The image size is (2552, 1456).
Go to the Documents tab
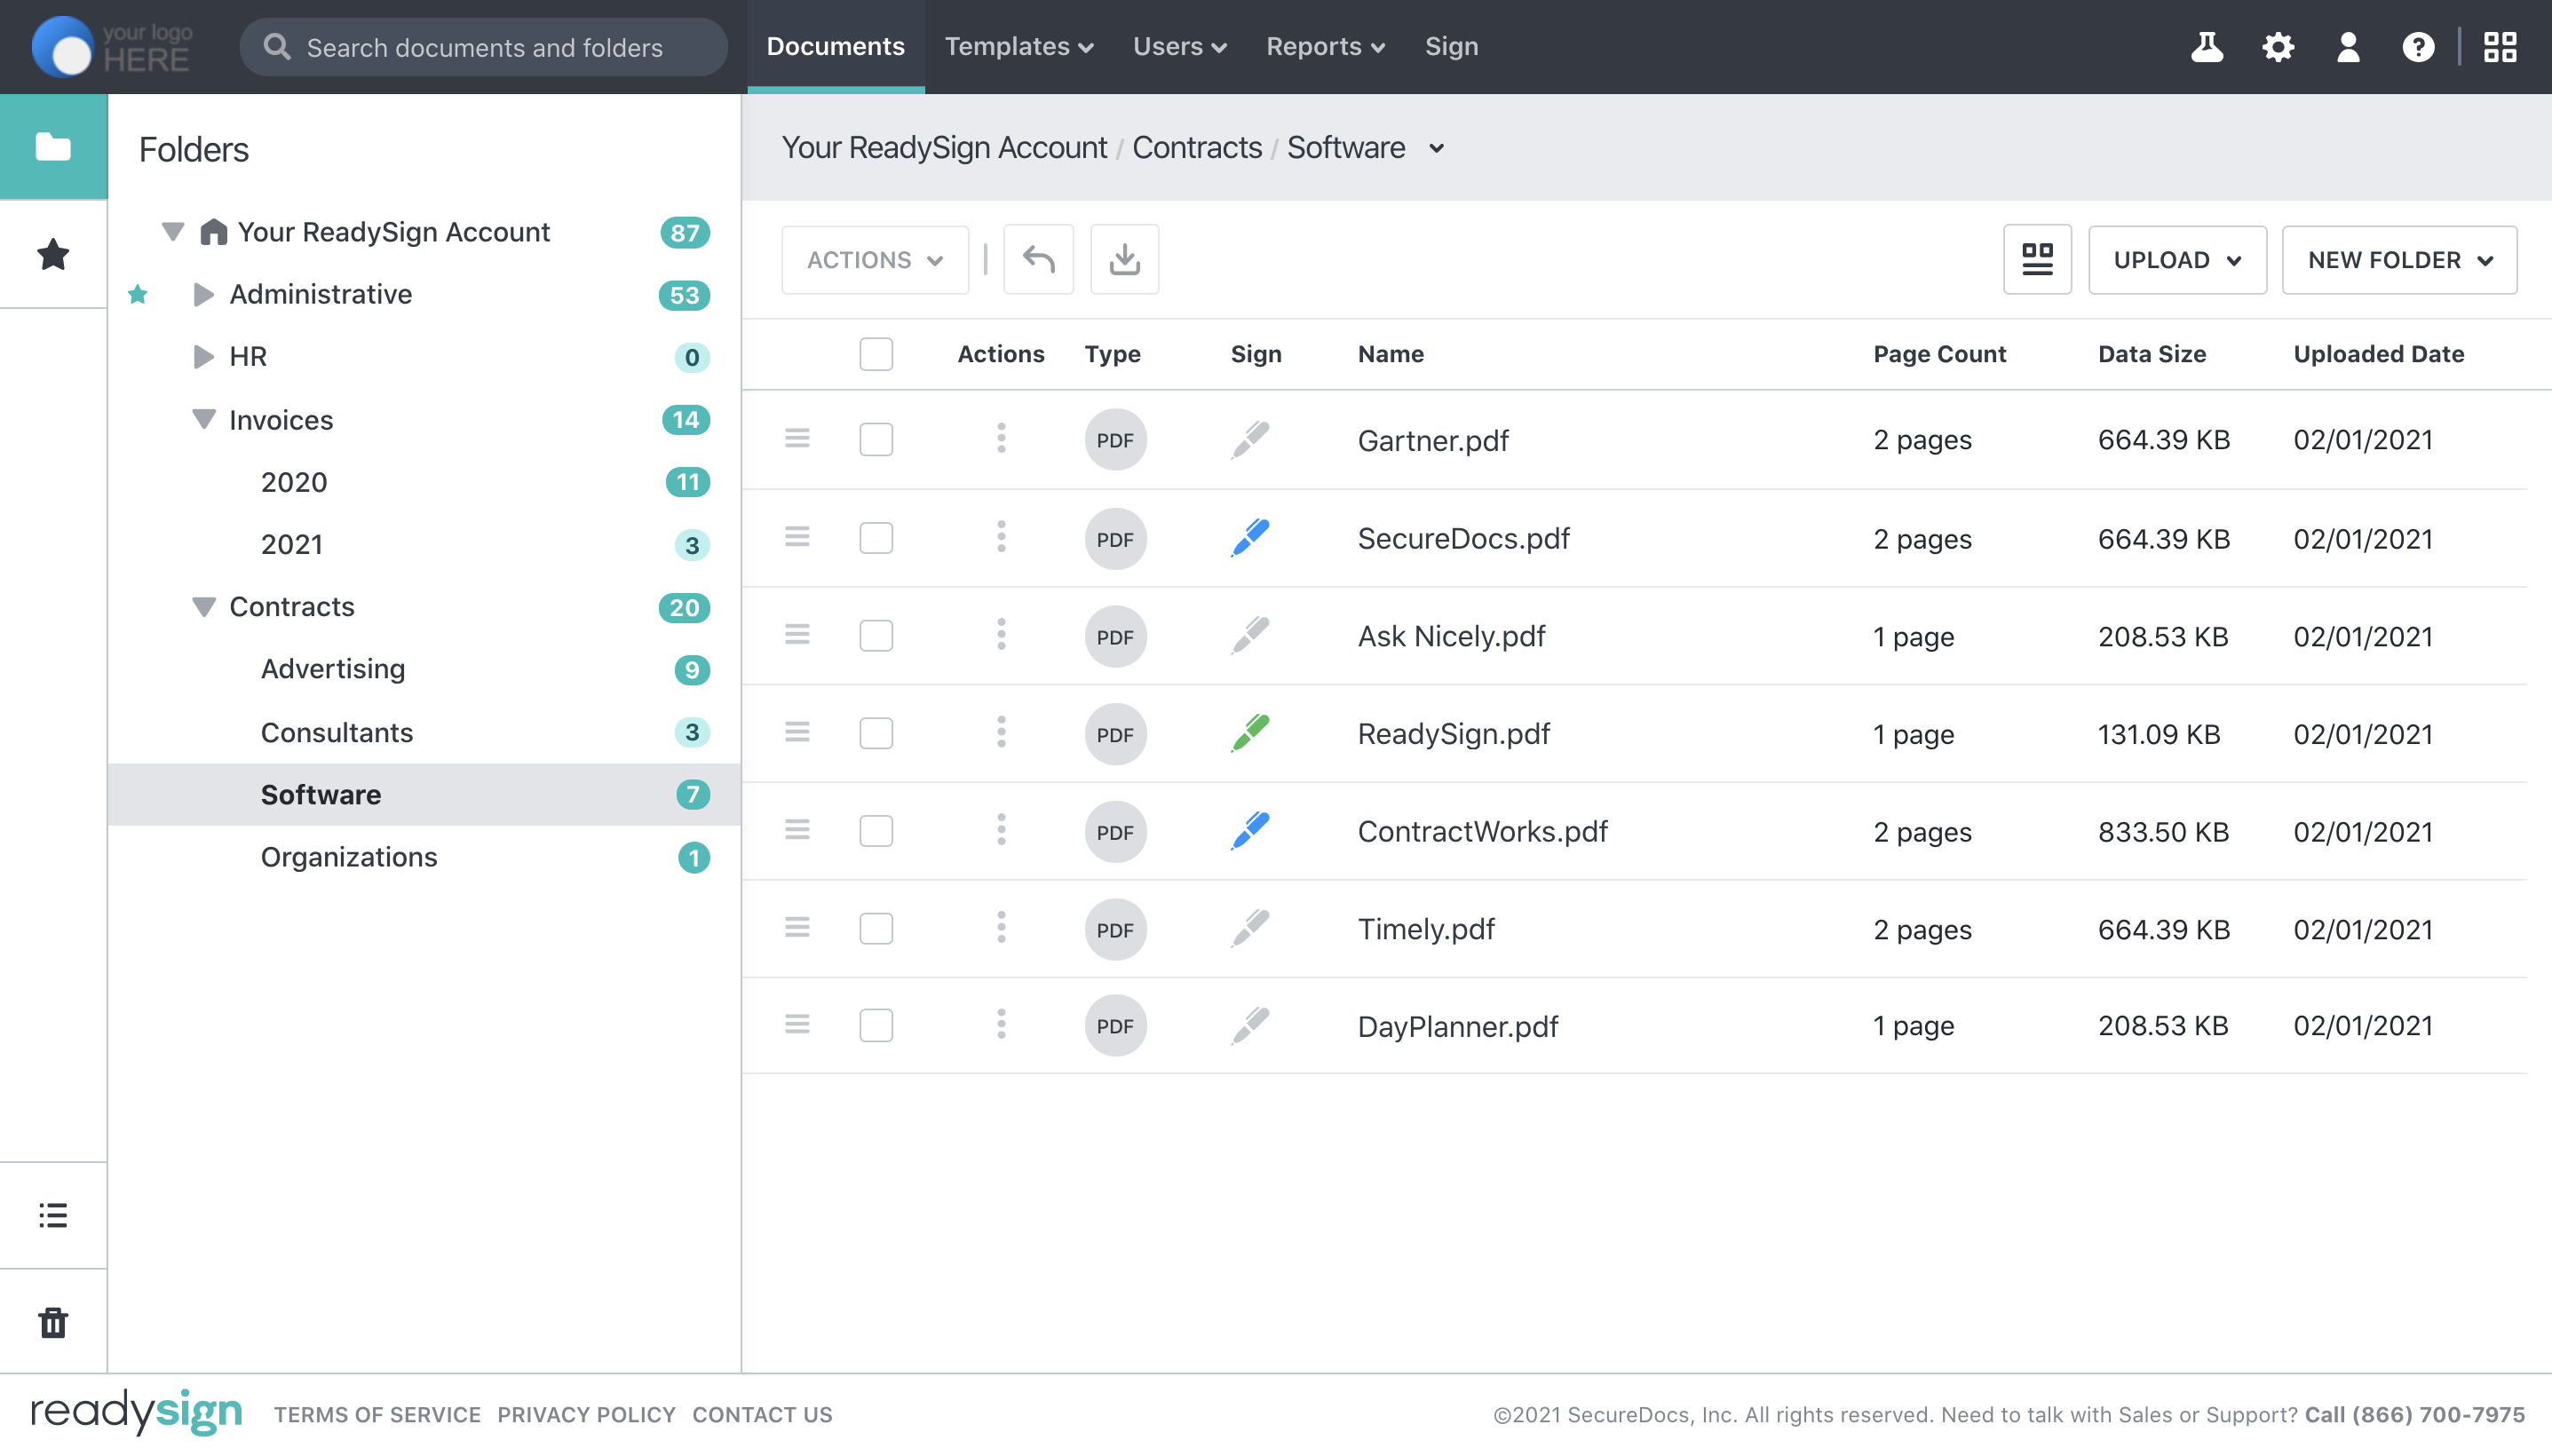835,47
